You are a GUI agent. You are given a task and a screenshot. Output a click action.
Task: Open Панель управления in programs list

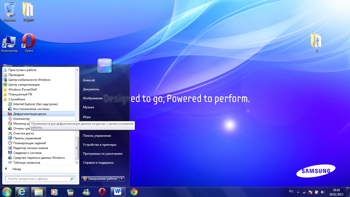click(x=38, y=138)
